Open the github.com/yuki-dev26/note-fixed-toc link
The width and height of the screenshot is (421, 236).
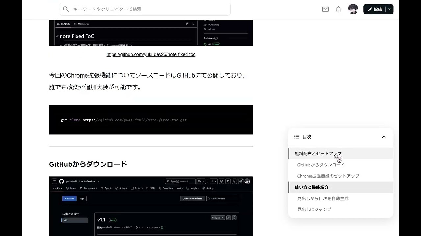click(151, 54)
